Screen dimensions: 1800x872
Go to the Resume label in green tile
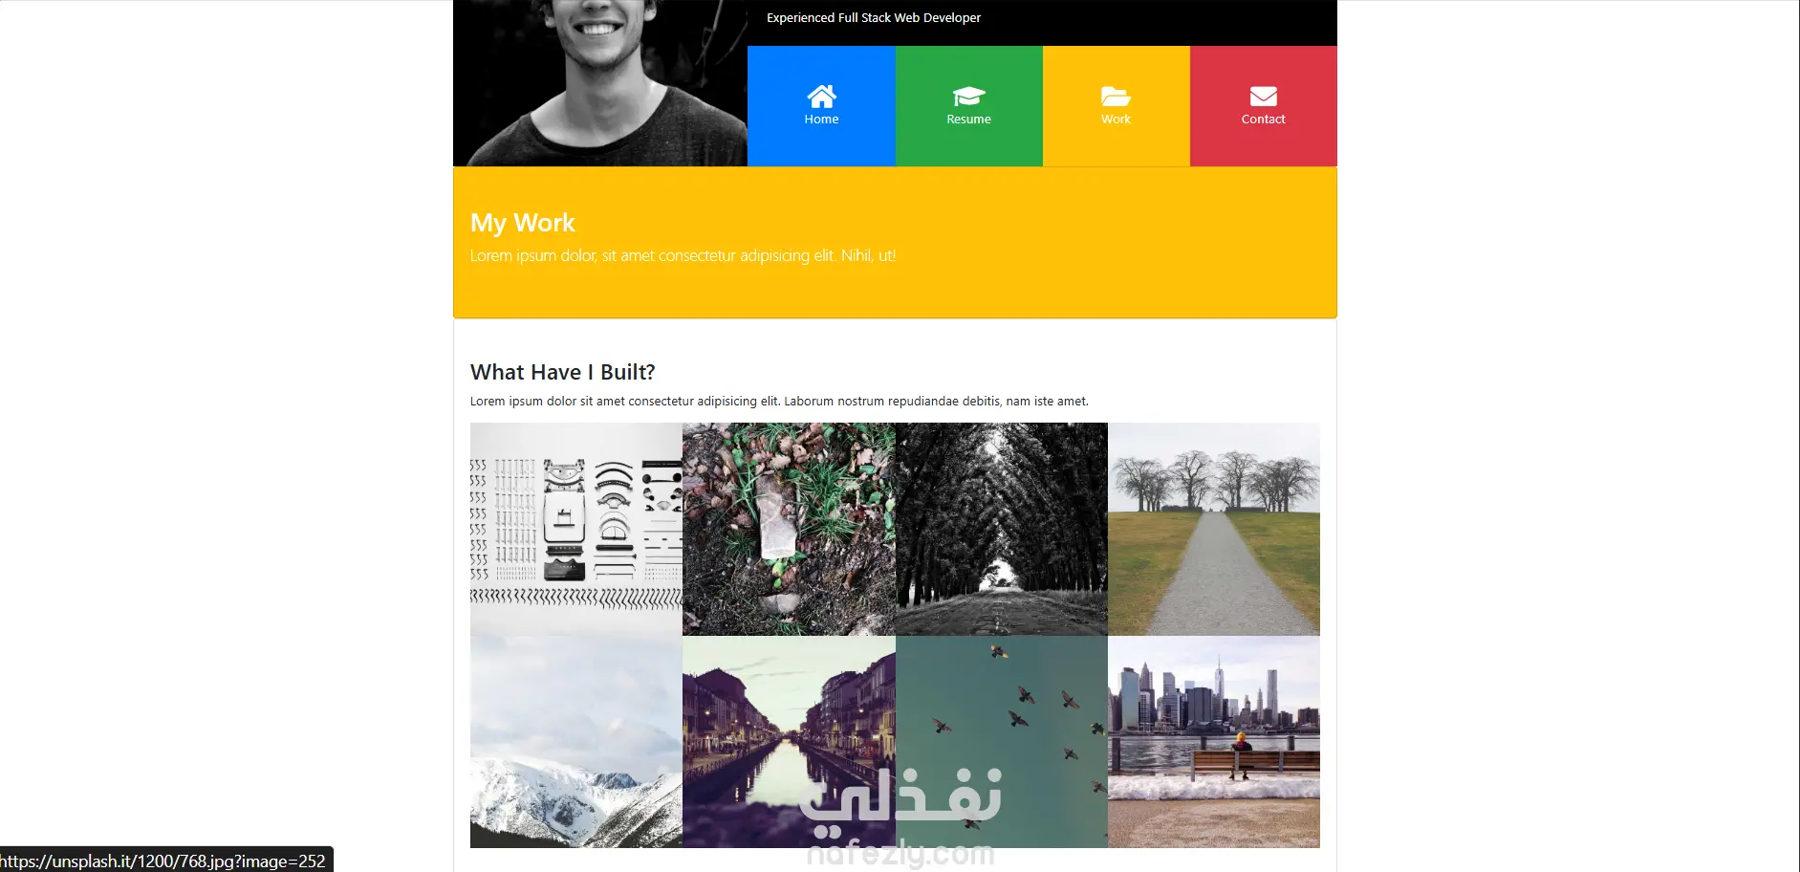click(x=968, y=120)
